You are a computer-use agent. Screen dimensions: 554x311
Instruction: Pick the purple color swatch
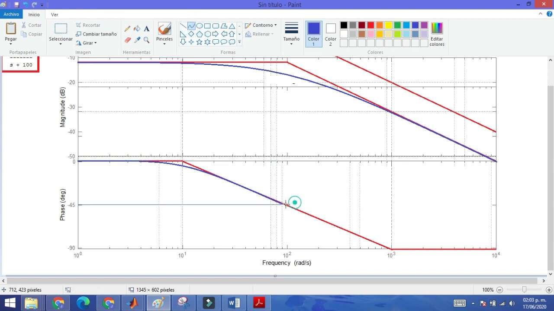424,25
